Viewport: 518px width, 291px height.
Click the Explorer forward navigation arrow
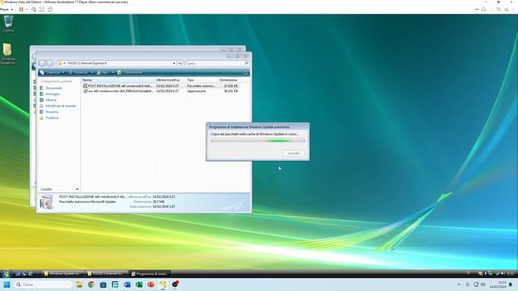[49, 63]
